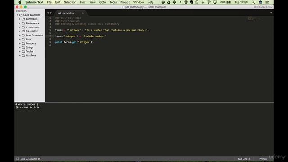Open the Notification Center icon
The image size is (288, 162).
point(267,2)
